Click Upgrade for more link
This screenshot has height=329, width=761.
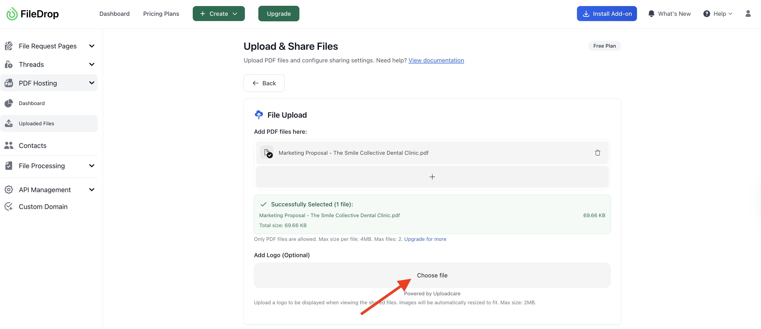[425, 239]
